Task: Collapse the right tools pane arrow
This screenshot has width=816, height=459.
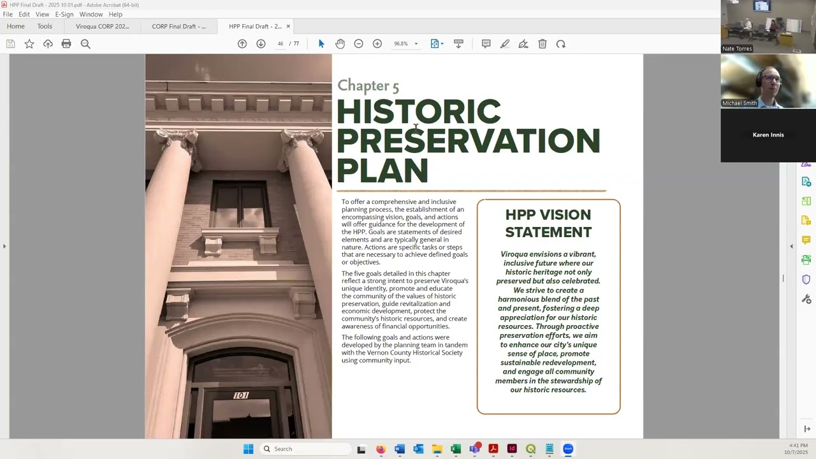Action: click(792, 246)
